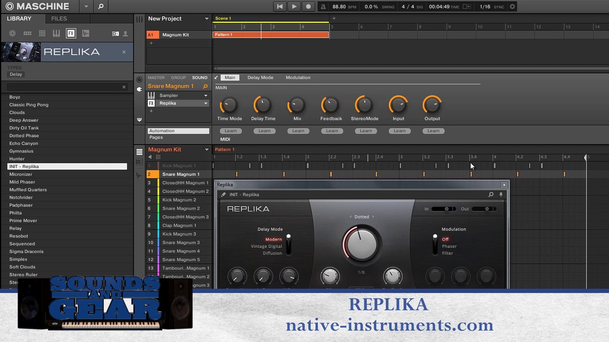Click the quick-browse magnifier next to Snare Magnum 1

pyautogui.click(x=206, y=86)
